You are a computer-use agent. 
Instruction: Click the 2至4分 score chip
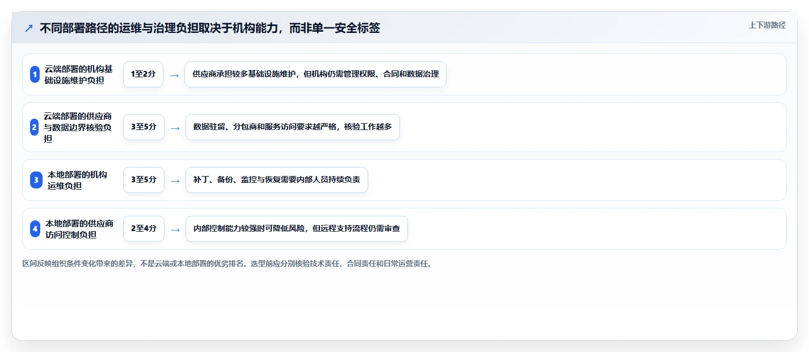pos(144,229)
